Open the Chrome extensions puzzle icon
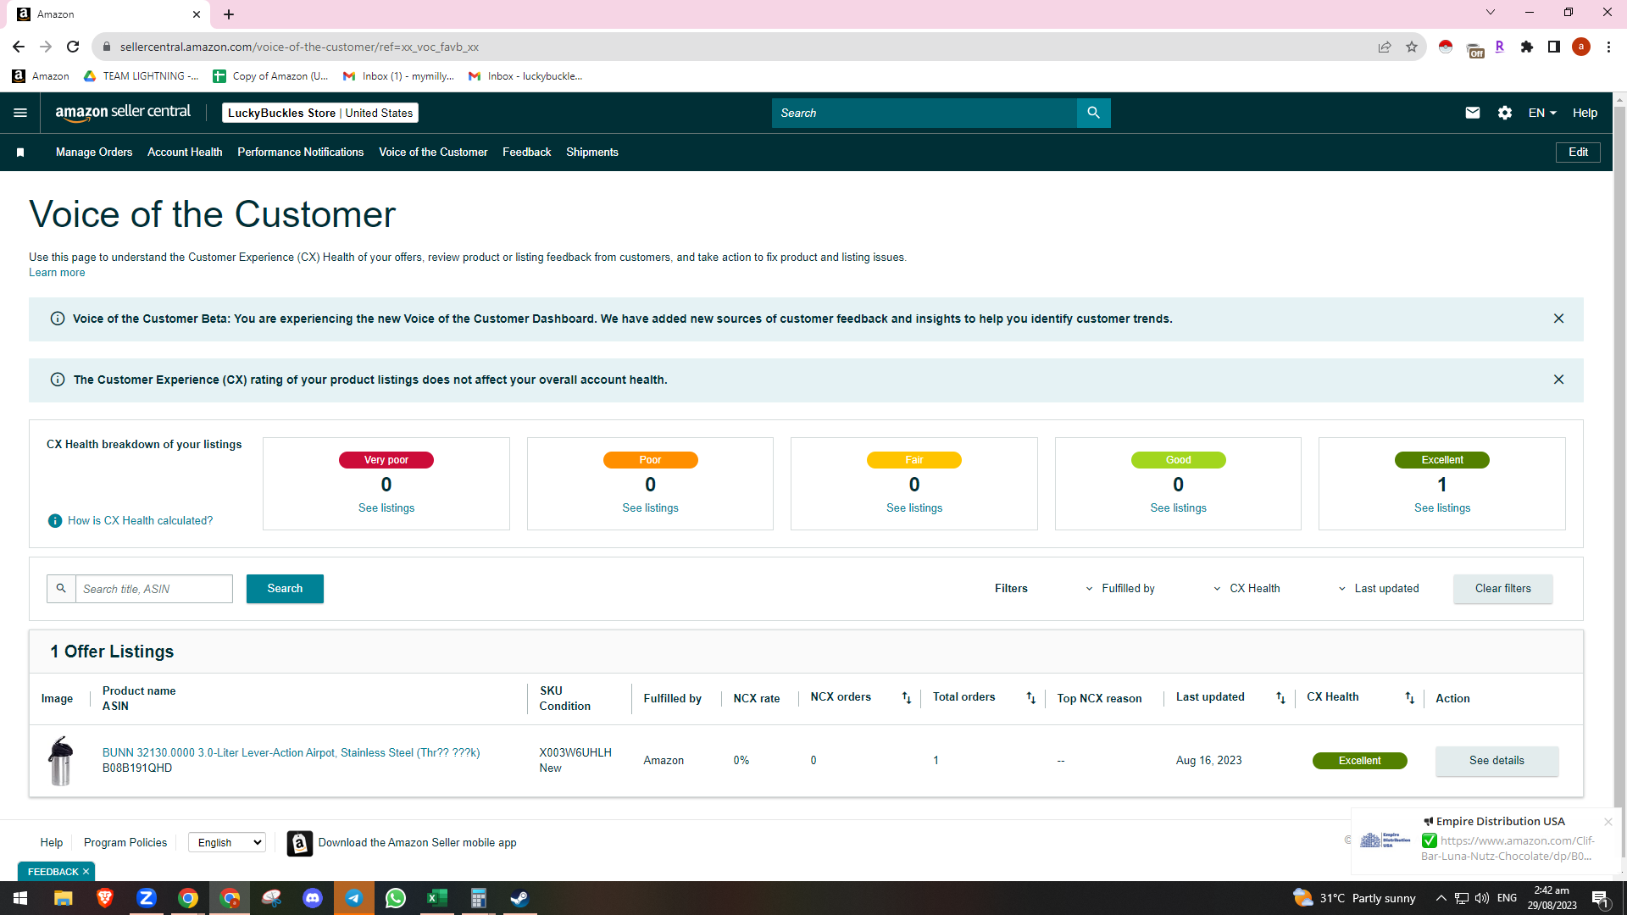1627x915 pixels. 1527,47
